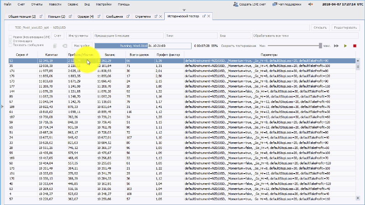Open the Отчеты menu

(x=37, y=5)
